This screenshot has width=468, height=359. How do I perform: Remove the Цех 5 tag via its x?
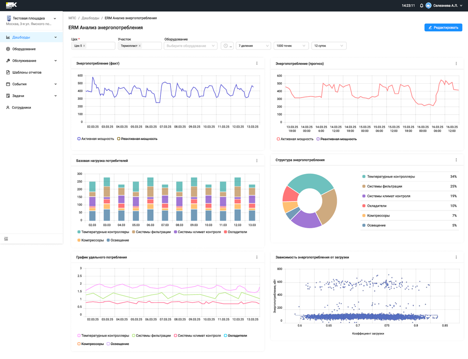pos(84,46)
